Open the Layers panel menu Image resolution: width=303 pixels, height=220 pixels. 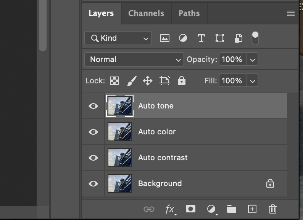click(291, 13)
